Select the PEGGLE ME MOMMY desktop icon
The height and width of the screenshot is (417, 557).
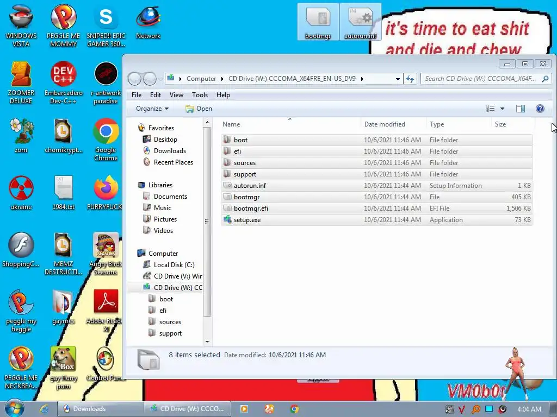point(63,25)
